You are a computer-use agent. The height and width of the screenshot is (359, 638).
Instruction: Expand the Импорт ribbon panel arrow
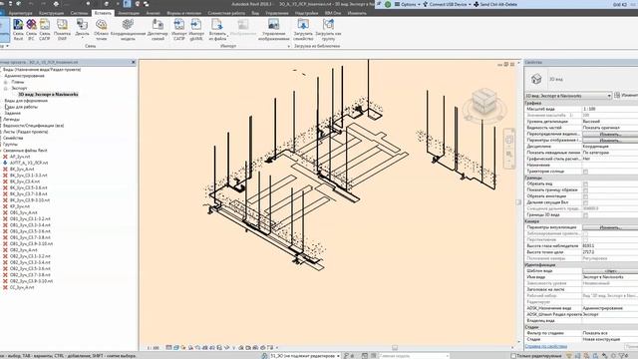289,47
